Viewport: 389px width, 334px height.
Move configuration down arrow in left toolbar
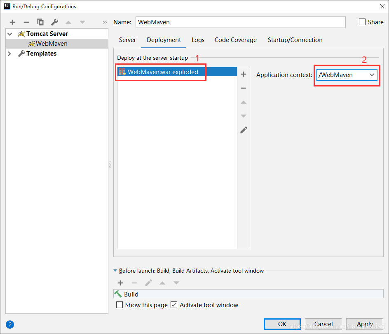82,22
